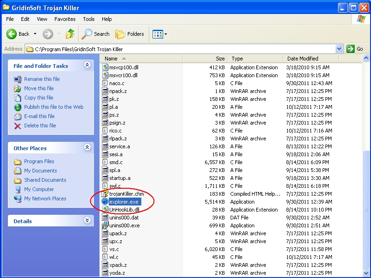Collapse the Other Places panel
The width and height of the screenshot is (371, 278).
click(87, 147)
